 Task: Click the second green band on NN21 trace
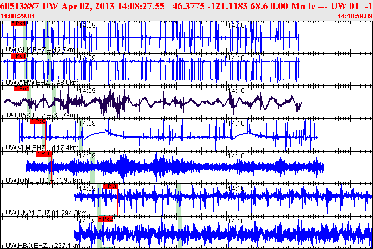pos(178,200)
